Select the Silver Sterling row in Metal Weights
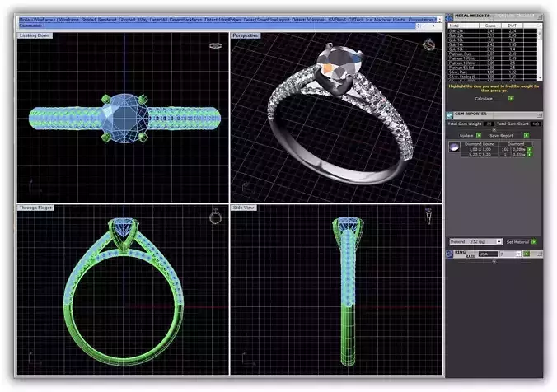Screen dimensions: 557x392 point(493,77)
